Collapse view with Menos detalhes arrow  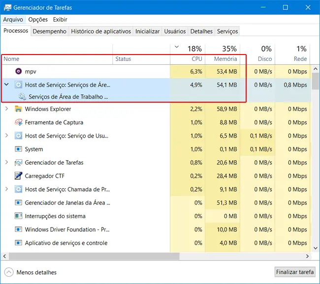click(9, 272)
